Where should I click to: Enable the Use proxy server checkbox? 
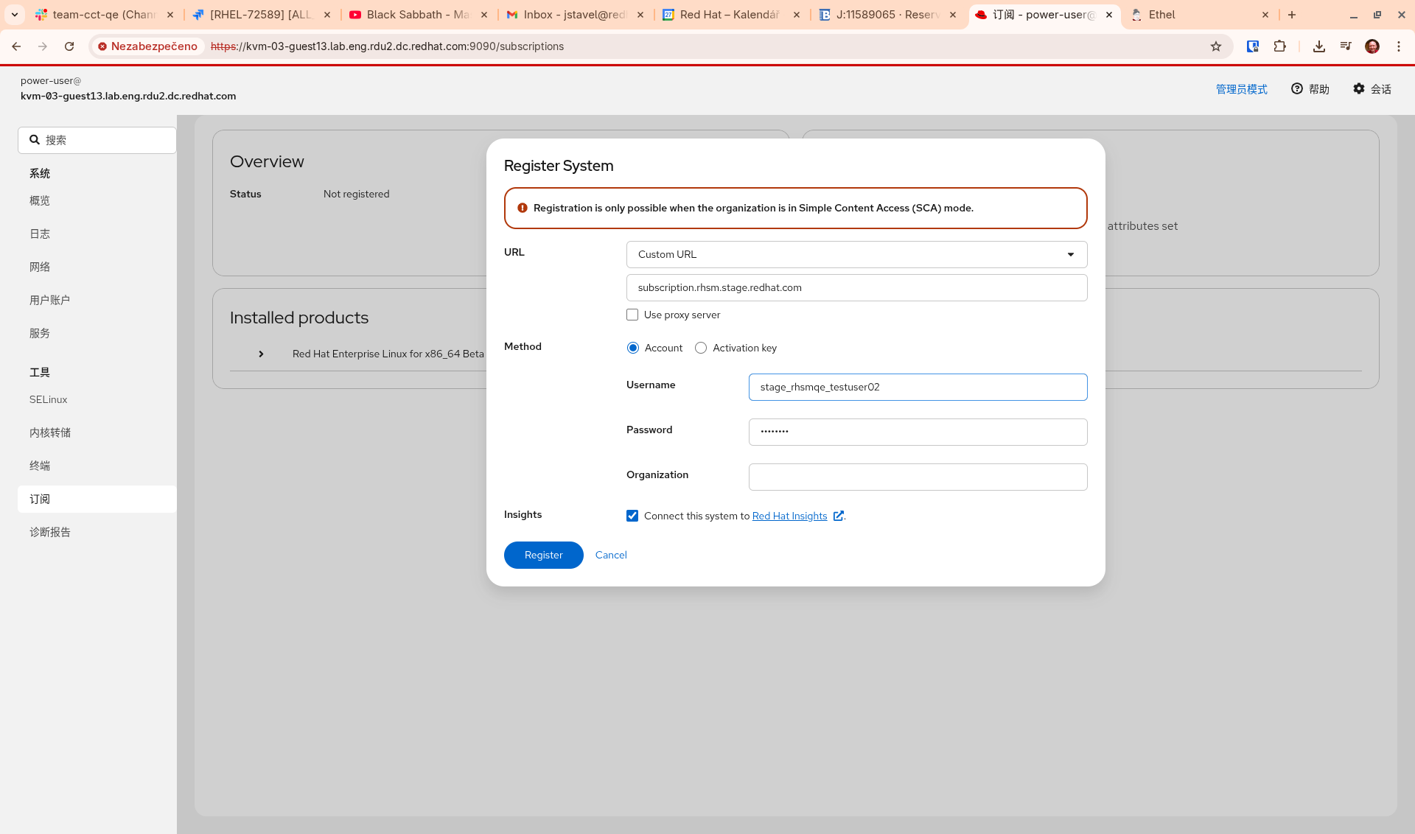pos(632,315)
